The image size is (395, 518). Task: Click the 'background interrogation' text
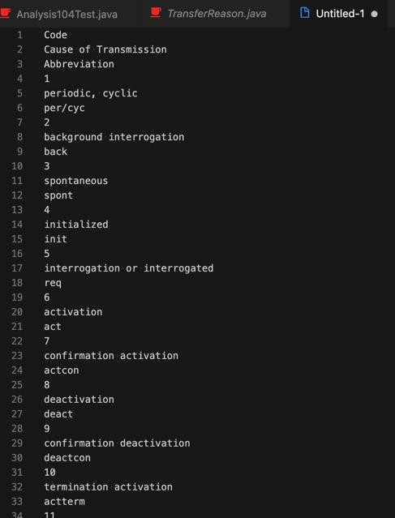coord(114,137)
